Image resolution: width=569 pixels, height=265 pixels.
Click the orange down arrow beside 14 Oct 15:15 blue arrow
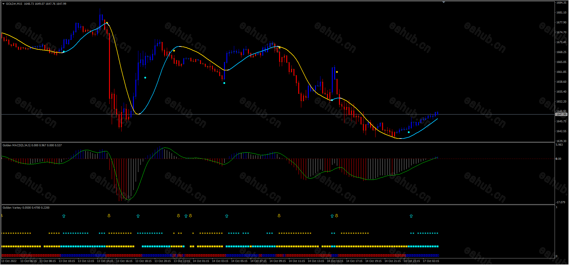click(337, 216)
